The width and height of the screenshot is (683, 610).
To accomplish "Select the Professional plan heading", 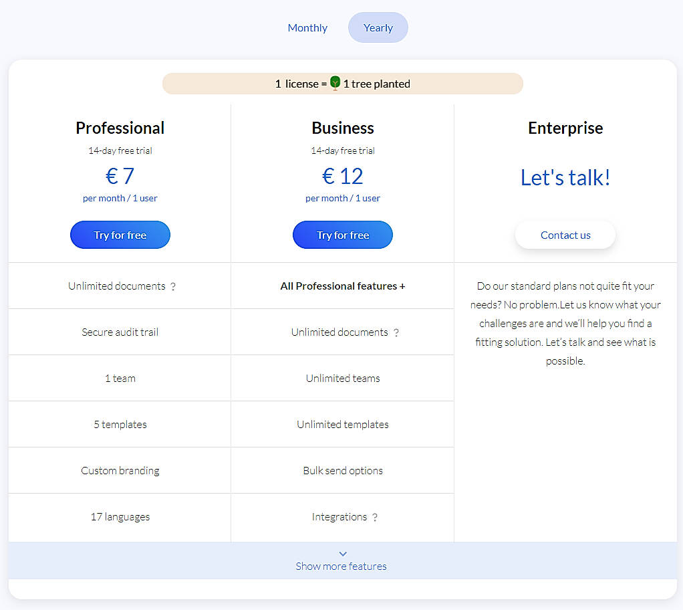I will [x=120, y=128].
